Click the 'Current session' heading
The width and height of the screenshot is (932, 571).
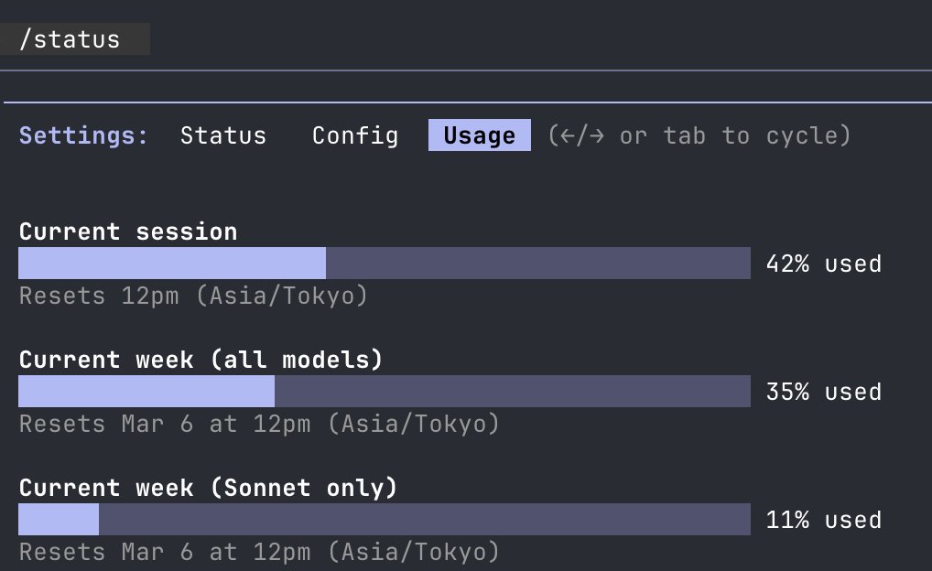tap(128, 232)
